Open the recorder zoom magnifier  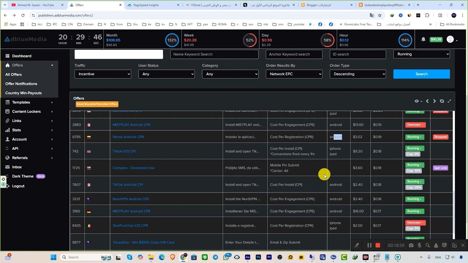(427, 245)
